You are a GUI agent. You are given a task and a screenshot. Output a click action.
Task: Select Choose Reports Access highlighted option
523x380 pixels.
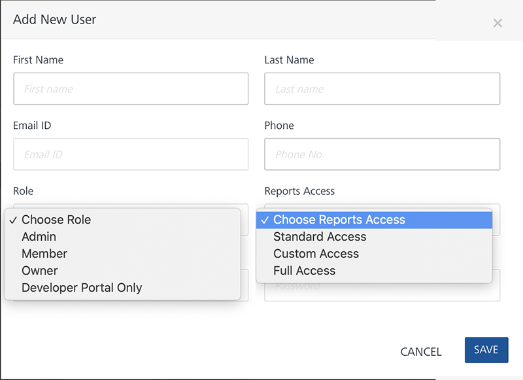pyautogui.click(x=339, y=220)
